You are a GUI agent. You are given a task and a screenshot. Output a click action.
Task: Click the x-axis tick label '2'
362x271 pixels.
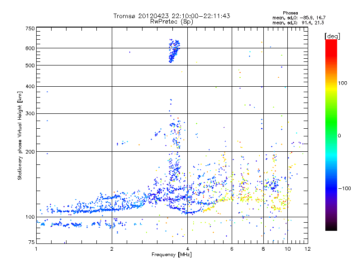tap(112, 249)
